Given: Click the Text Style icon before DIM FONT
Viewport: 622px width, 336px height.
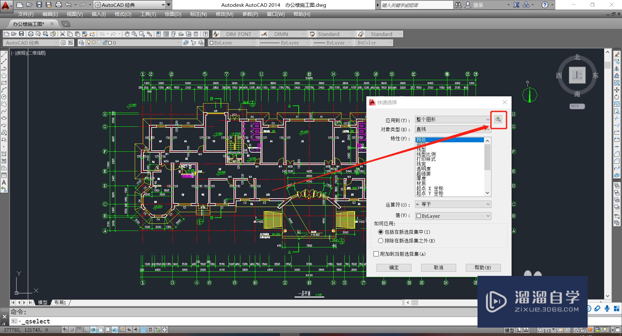Looking at the screenshot, I should tap(216, 34).
